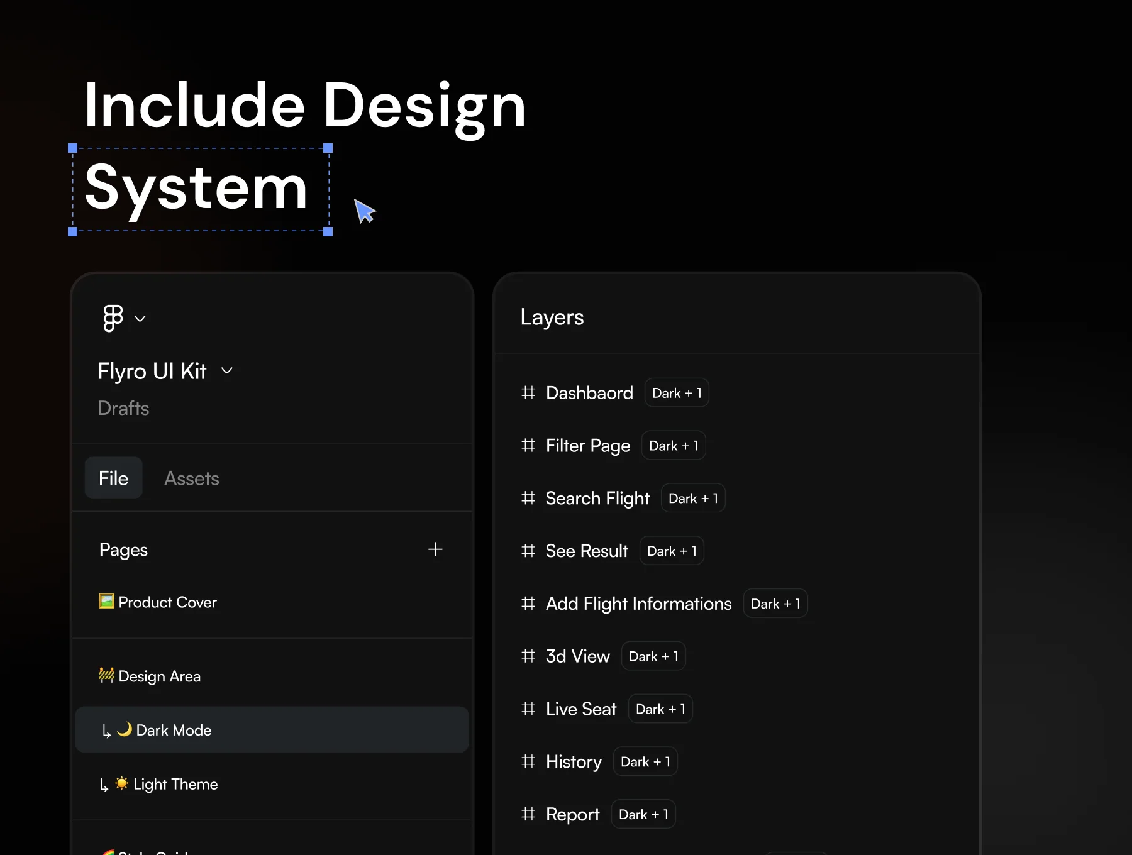Open Dark + 1 badge on Add Flight Informations
This screenshot has height=855, width=1132.
[775, 604]
